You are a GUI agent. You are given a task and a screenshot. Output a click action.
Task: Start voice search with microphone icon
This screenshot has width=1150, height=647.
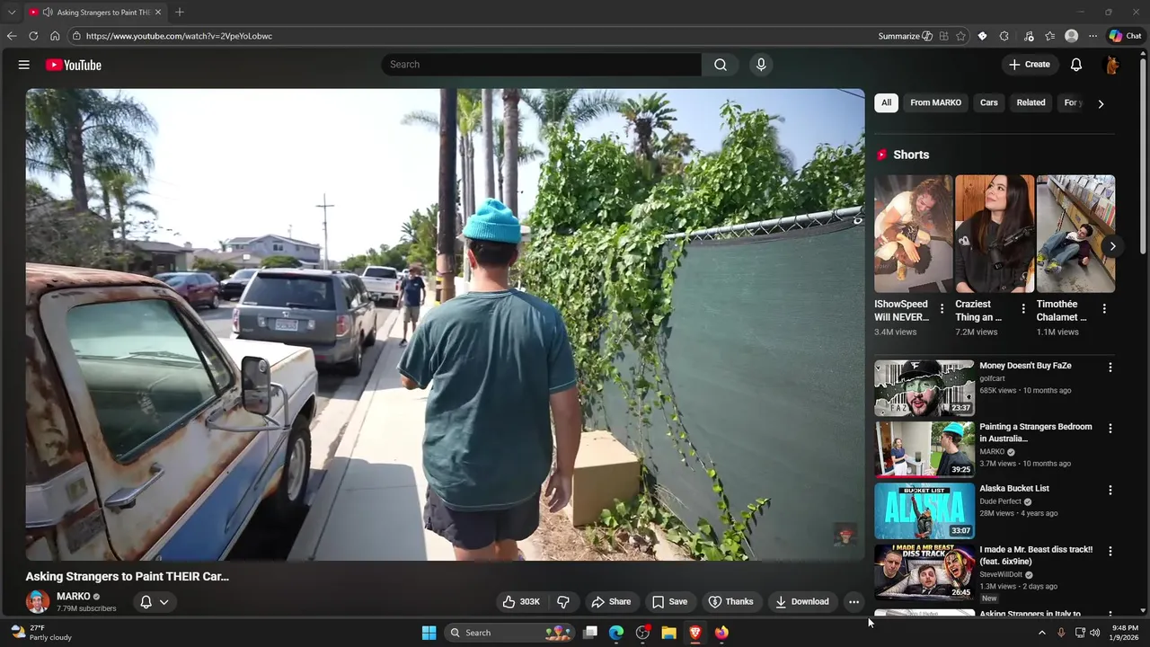[x=761, y=65]
